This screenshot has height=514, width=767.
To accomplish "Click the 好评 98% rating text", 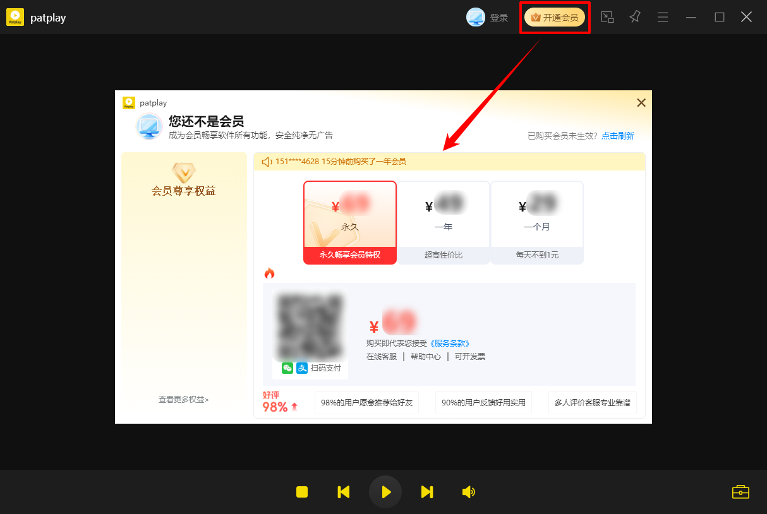I will pyautogui.click(x=280, y=402).
